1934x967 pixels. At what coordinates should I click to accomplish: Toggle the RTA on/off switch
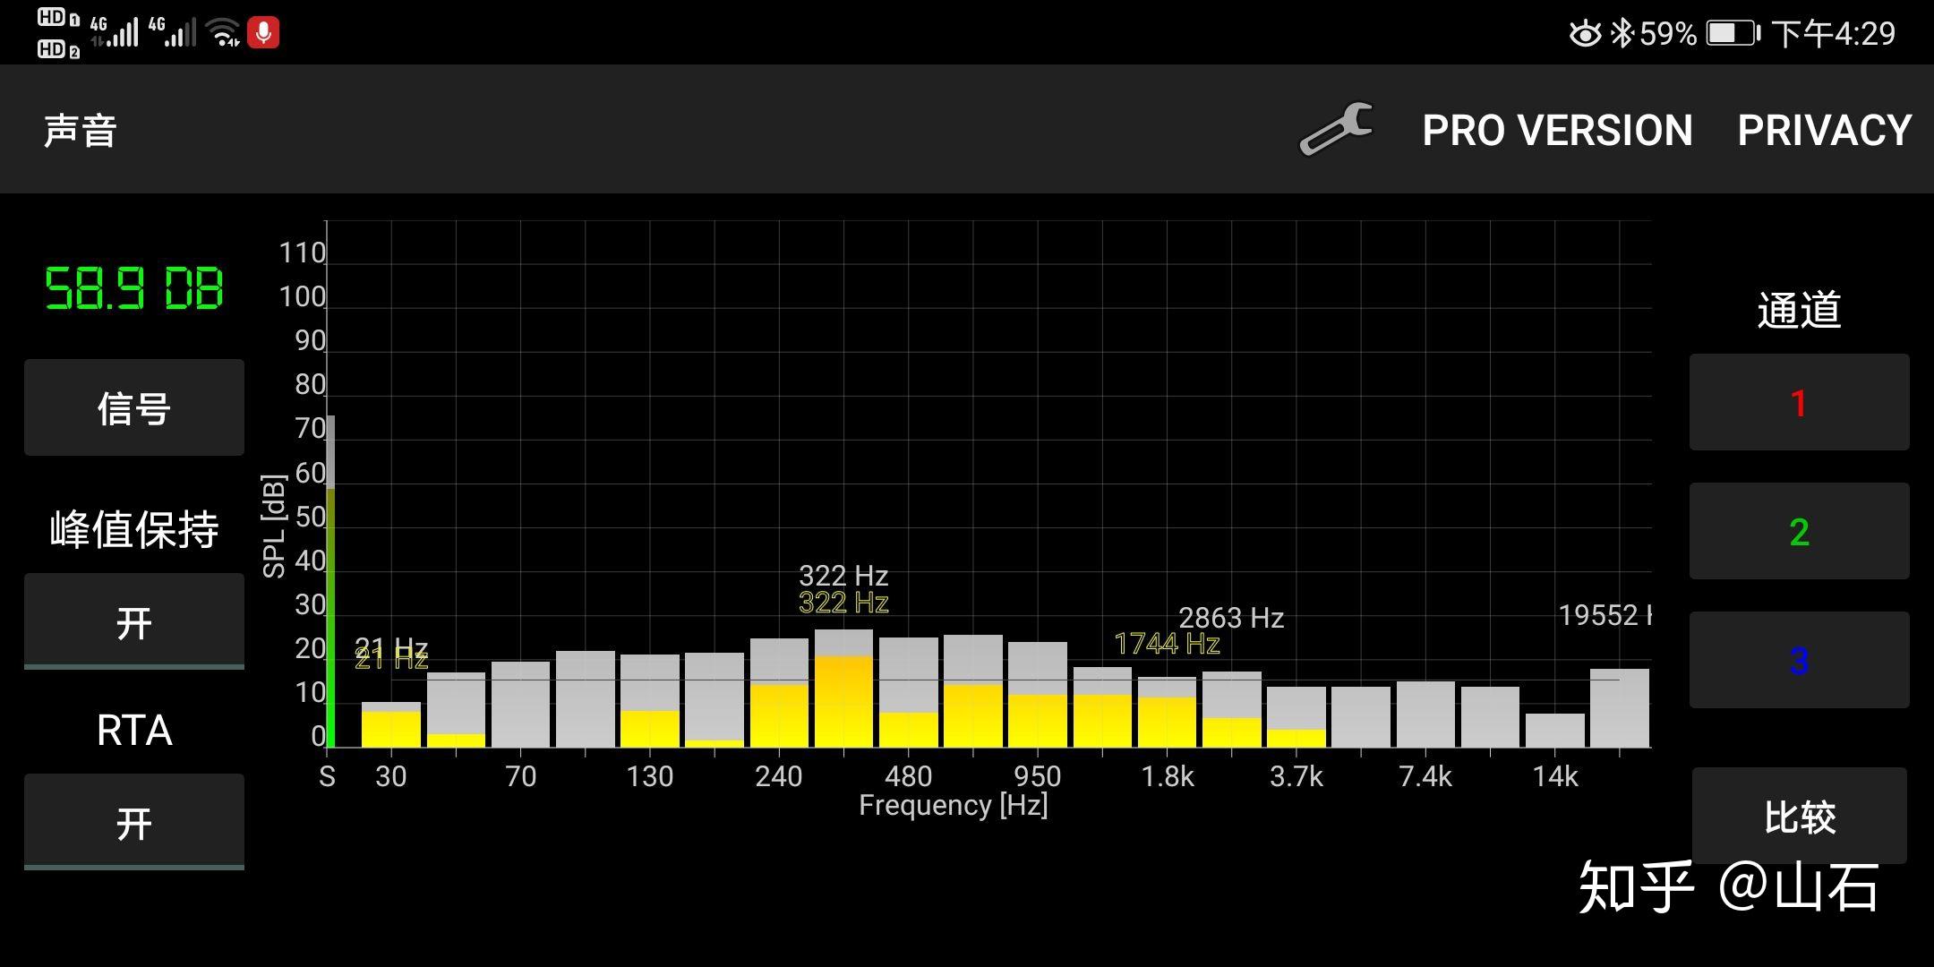134,822
